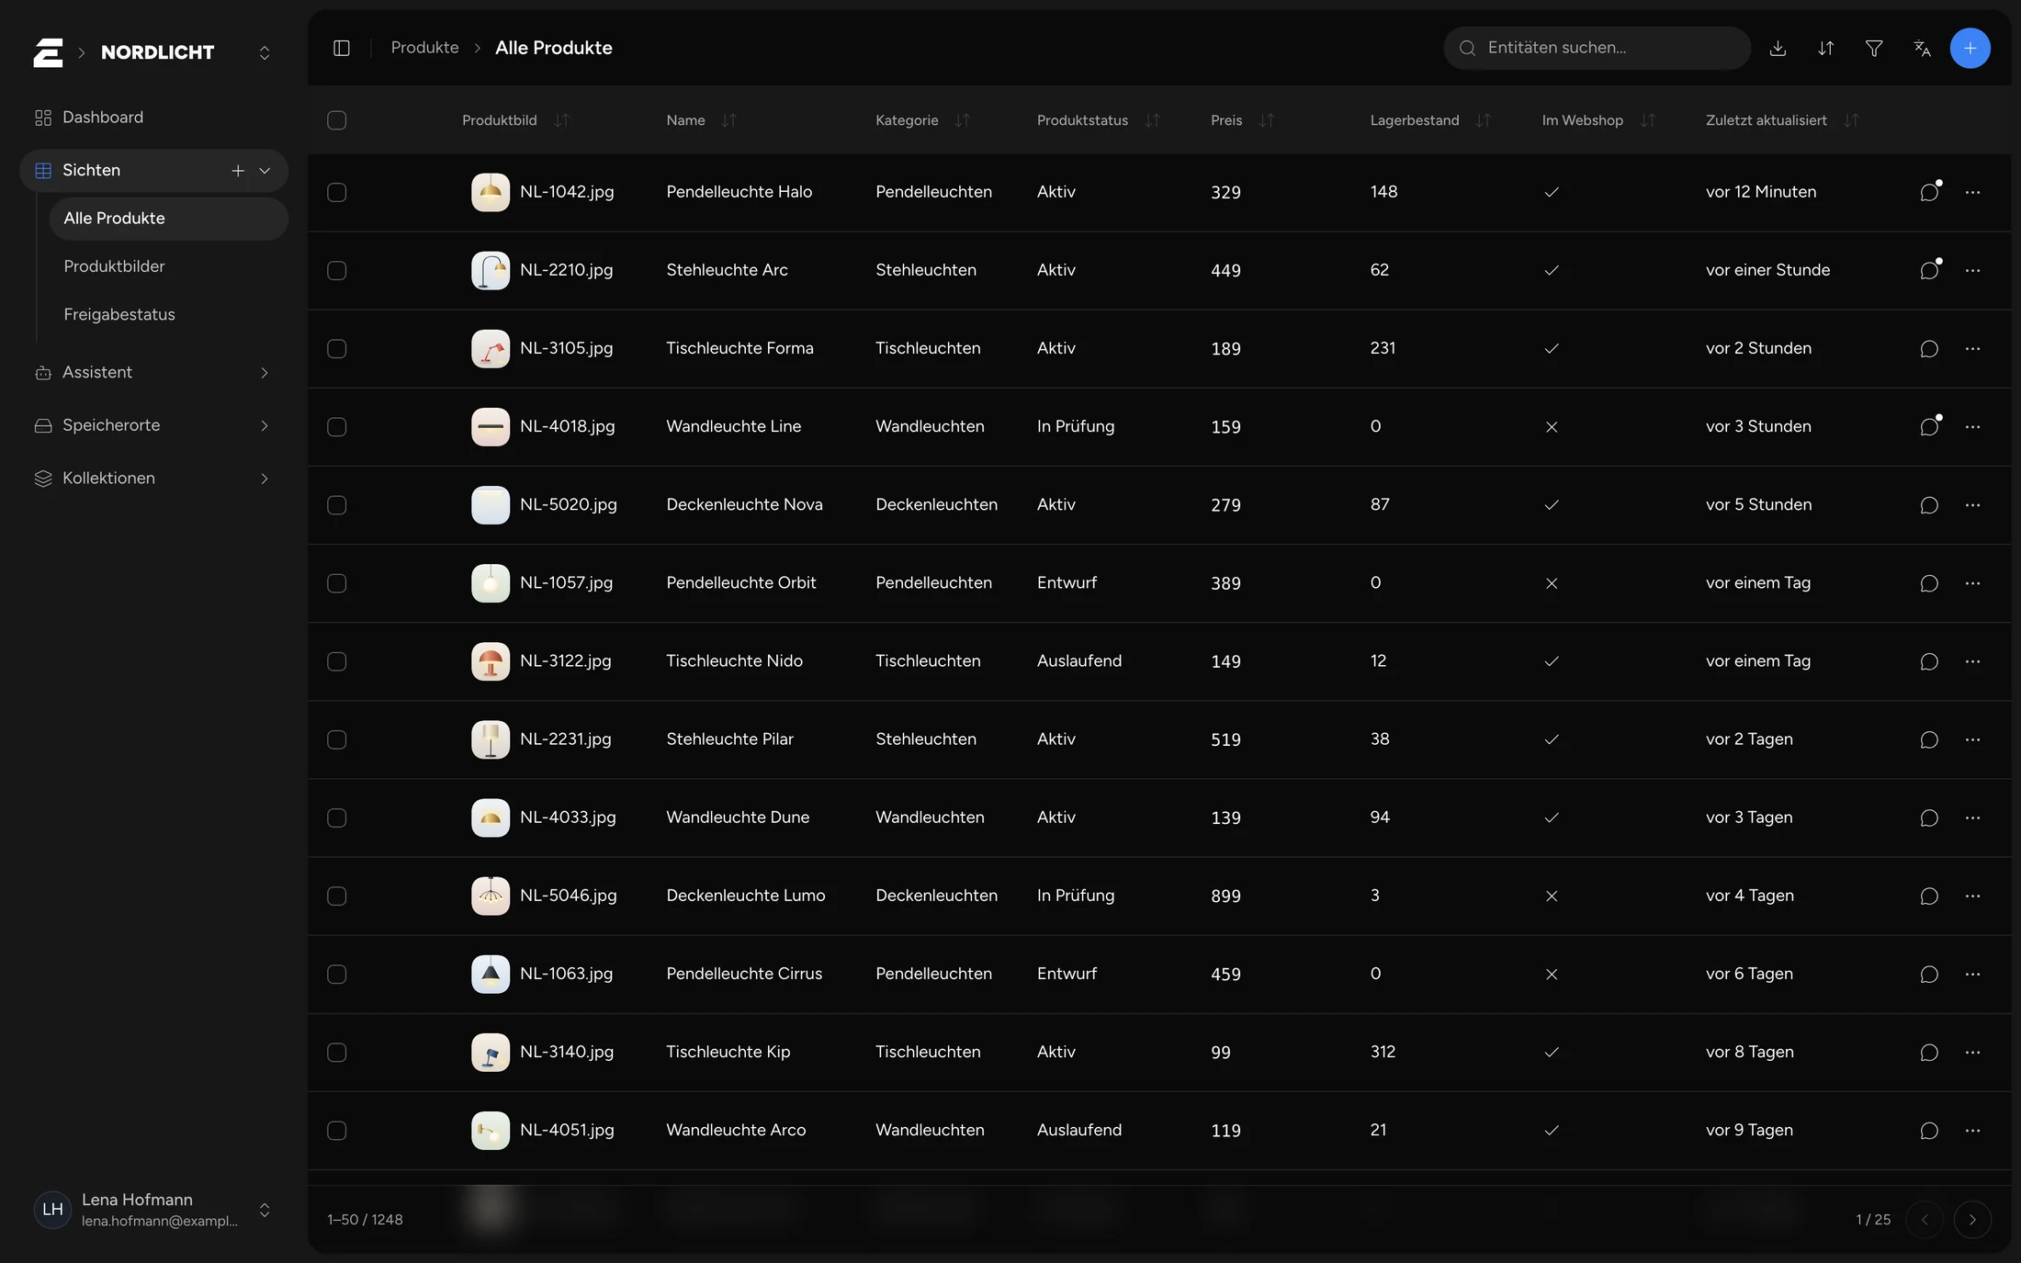Sort by Preis column arrows
The image size is (2021, 1263).
[x=1266, y=120]
